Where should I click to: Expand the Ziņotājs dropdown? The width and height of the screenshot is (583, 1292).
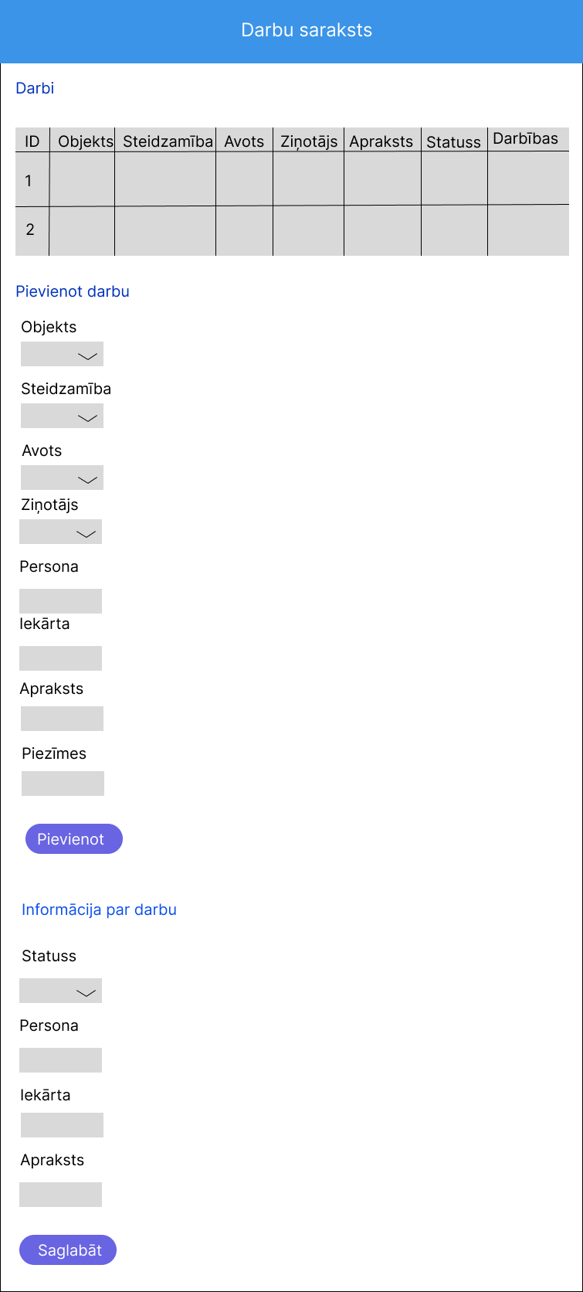60,532
